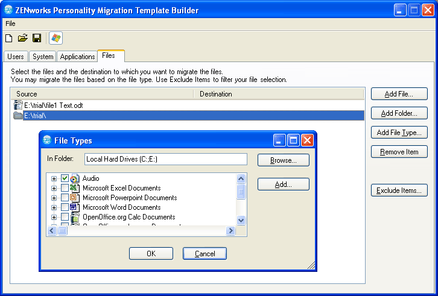Click the Microsoft Excel Documents icon
Screen dimensions: 438x296
(75, 188)
